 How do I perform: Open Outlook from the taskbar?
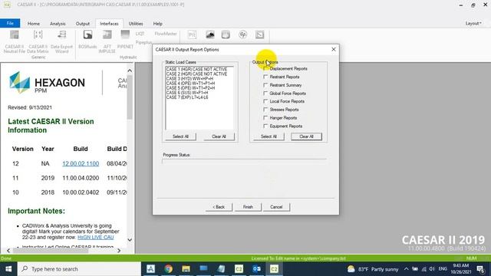click(x=256, y=269)
